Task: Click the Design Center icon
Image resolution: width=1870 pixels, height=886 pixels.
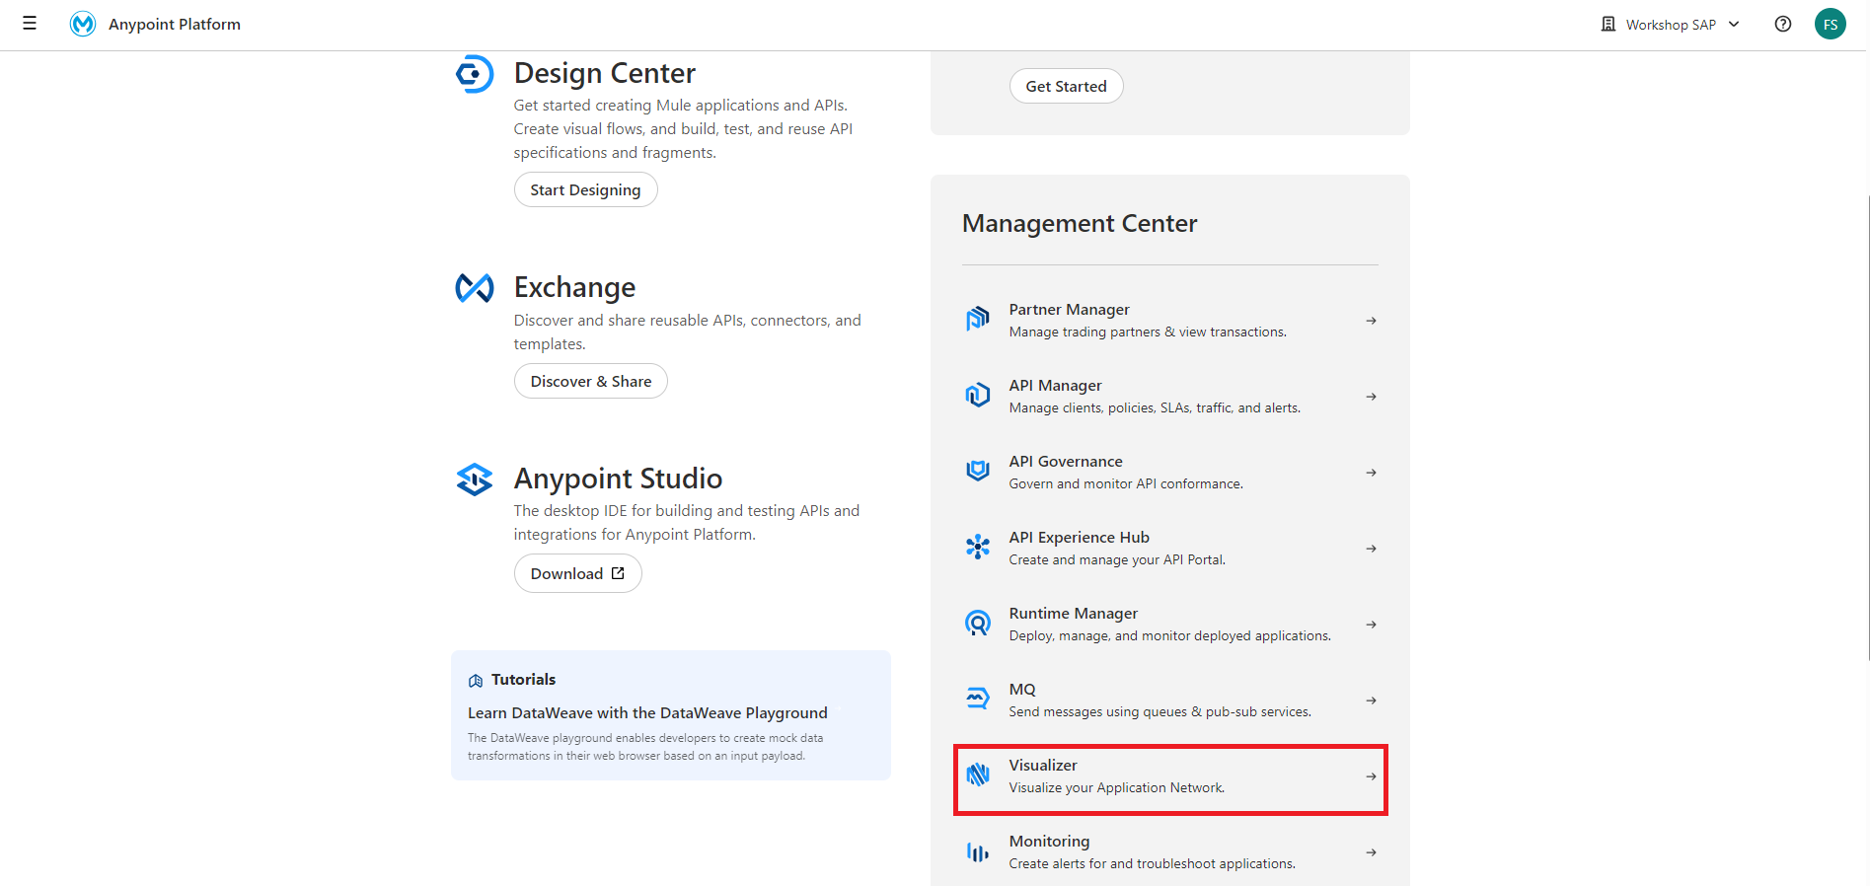Action: coord(475,74)
